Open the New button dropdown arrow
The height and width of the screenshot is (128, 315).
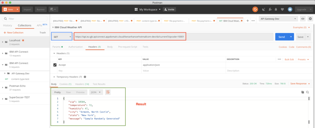(x=17, y=9)
